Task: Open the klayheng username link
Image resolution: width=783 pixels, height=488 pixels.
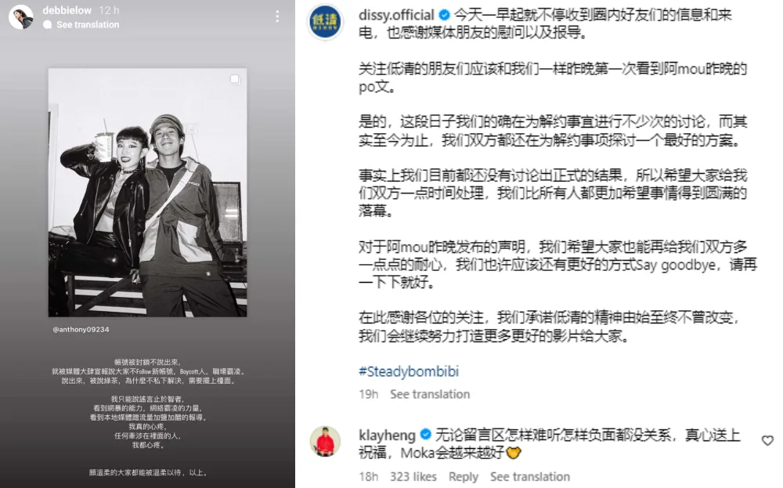Action: 387,435
